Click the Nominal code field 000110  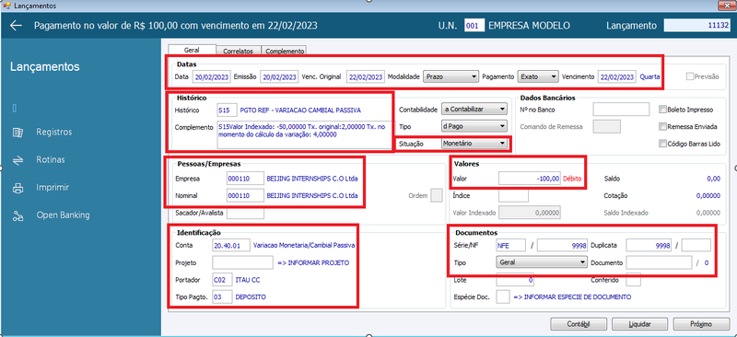tap(245, 195)
